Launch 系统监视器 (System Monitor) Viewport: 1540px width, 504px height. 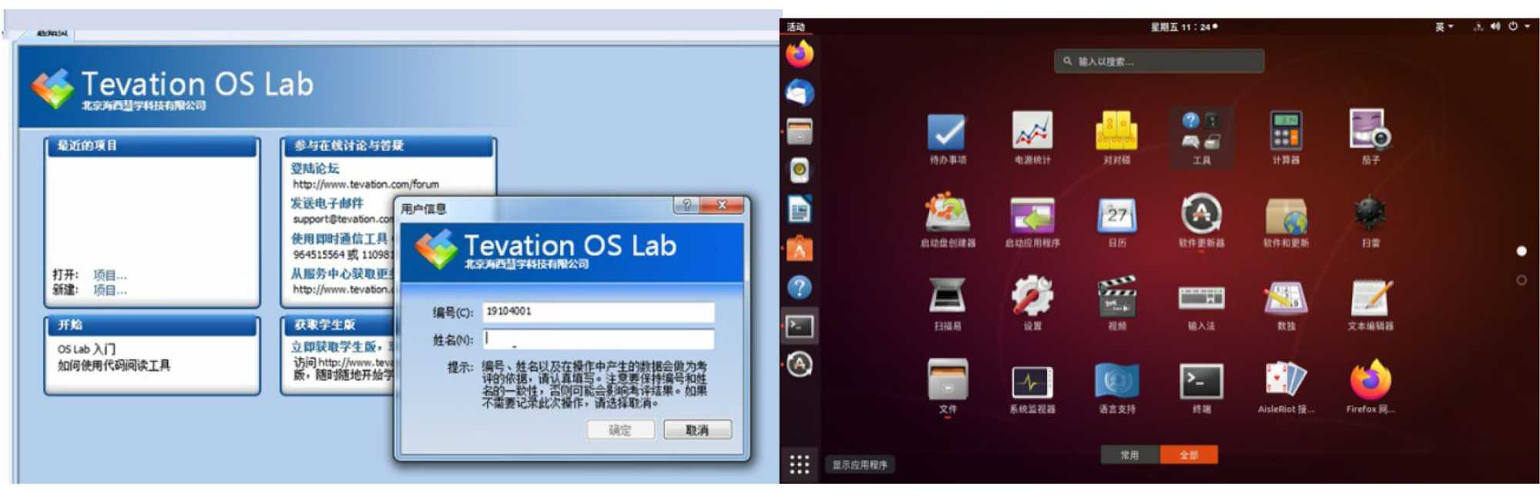click(1032, 382)
